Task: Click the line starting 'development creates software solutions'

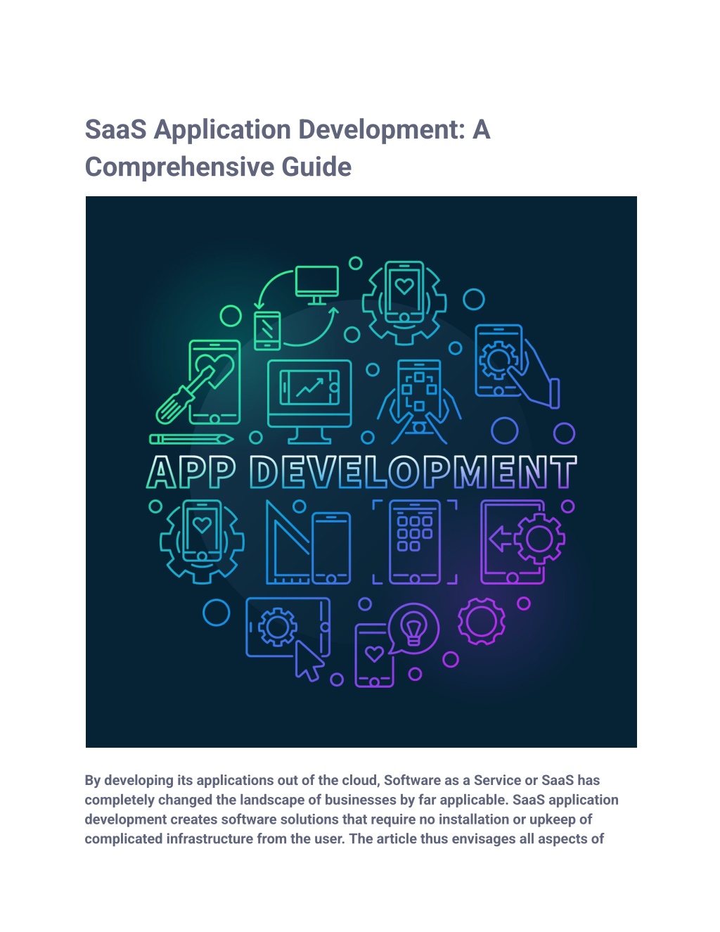Action: tap(338, 819)
